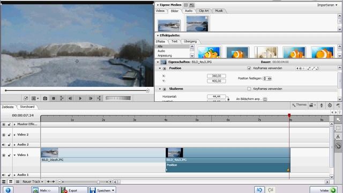The image size is (343, 193).
Task: Hide the Video 1 track
Action: pos(4,155)
